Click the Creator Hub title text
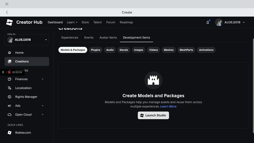This screenshot has width=254, height=143. [x=29, y=22]
